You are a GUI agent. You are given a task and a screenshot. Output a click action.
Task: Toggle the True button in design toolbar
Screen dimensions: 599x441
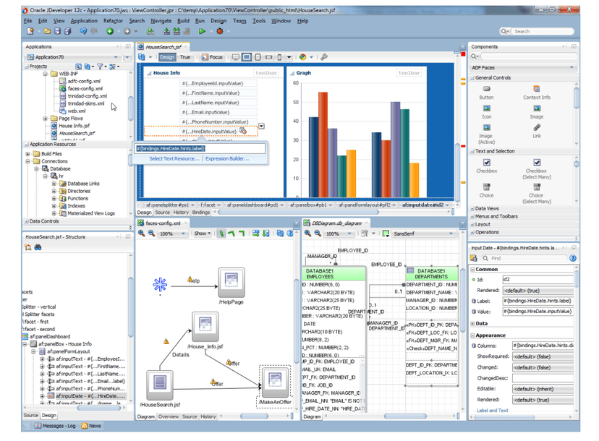[185, 57]
